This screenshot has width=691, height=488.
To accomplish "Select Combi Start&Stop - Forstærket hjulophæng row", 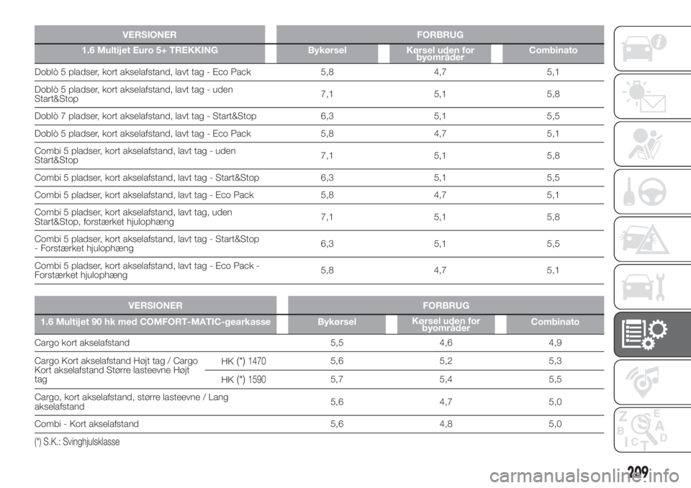I will tap(319, 243).
